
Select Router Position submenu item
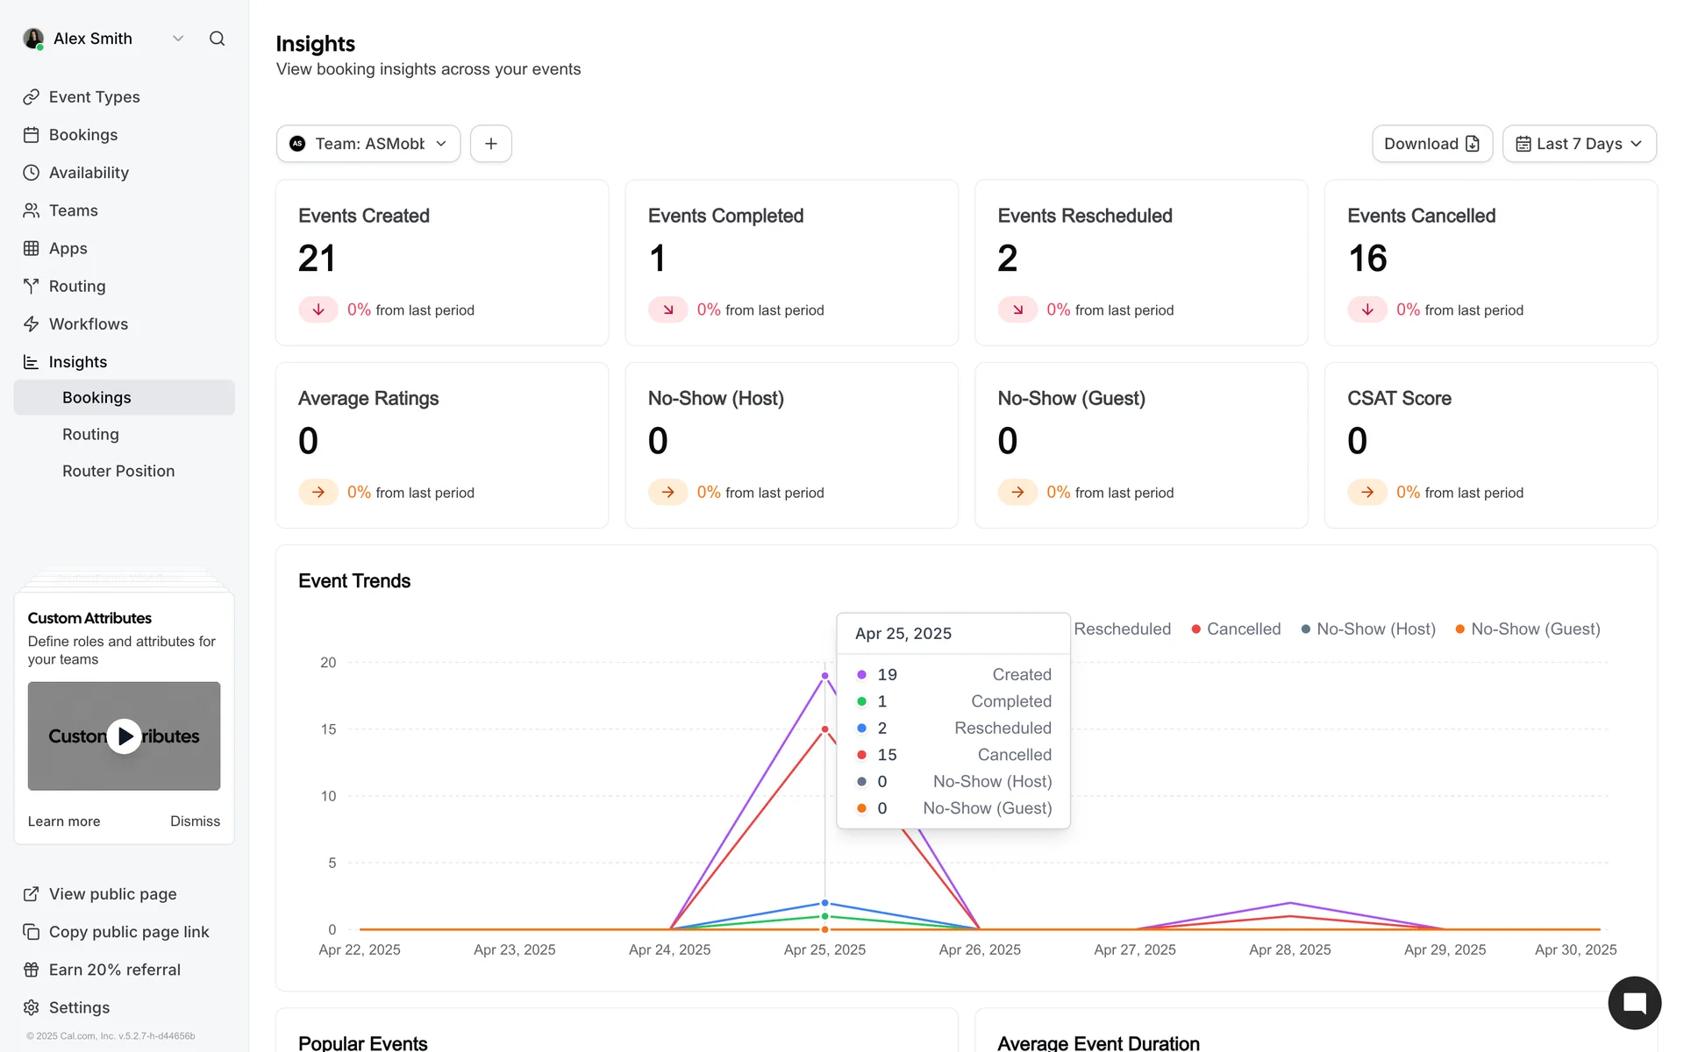click(118, 472)
